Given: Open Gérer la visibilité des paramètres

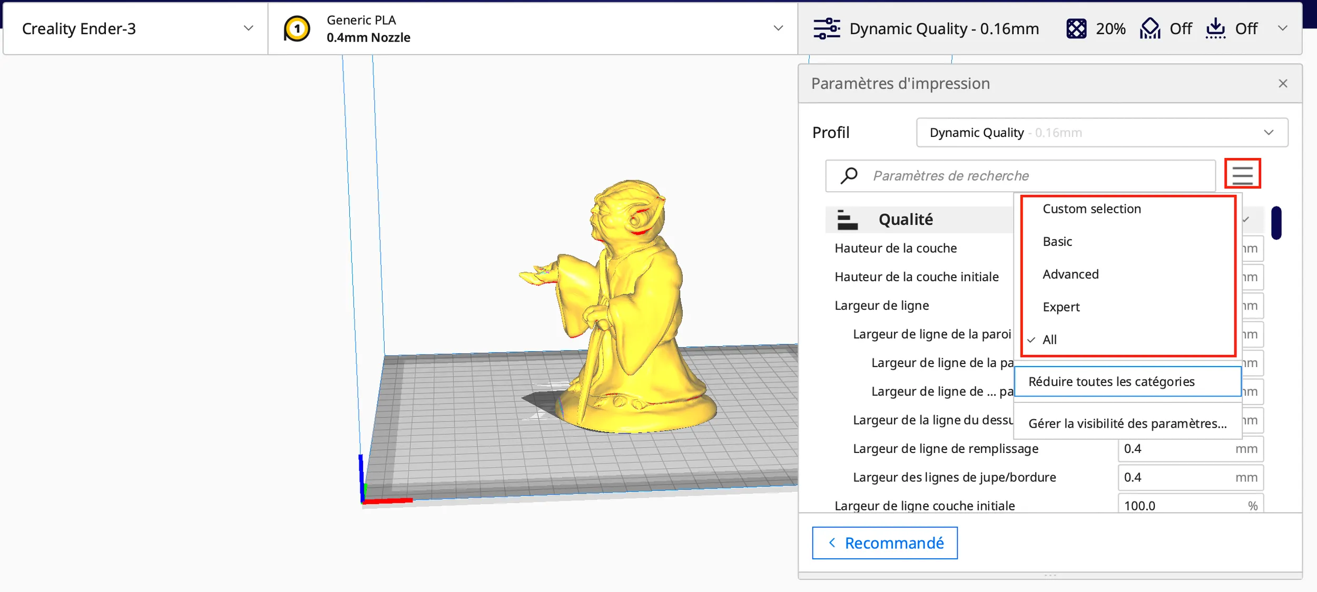Looking at the screenshot, I should point(1127,423).
